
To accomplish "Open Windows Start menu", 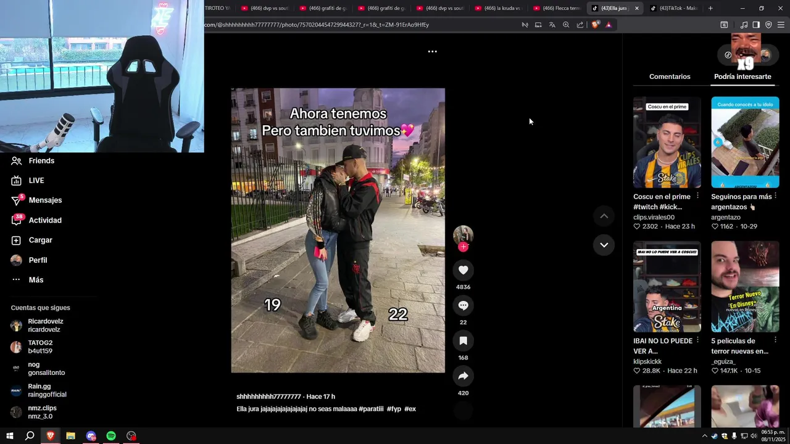I will coord(9,436).
